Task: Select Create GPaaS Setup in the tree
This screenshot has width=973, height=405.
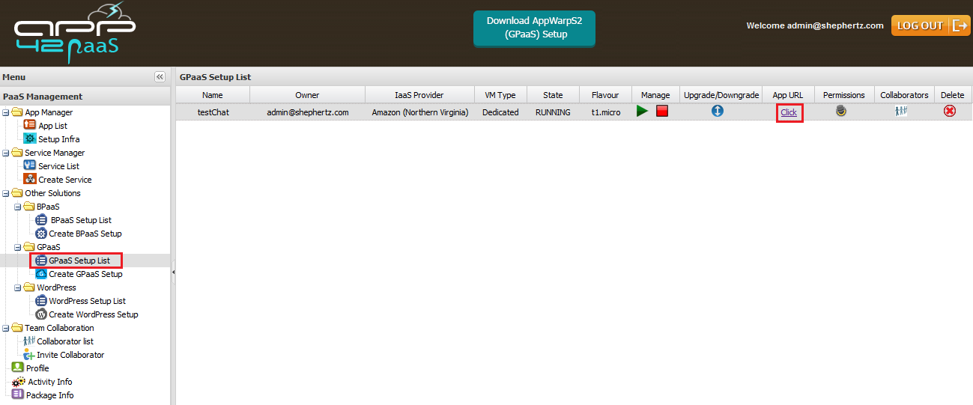Action: pos(85,274)
